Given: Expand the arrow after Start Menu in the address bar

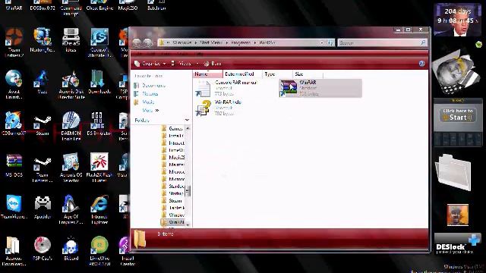Looking at the screenshot, I should tap(226, 42).
